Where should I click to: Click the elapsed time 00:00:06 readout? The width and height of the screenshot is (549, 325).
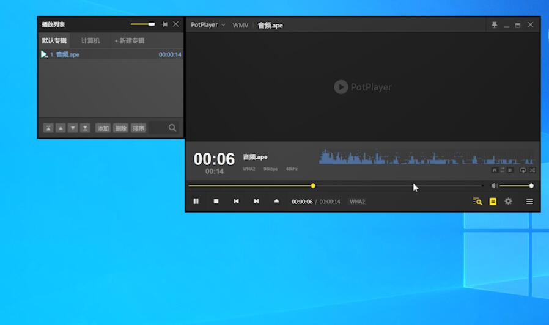(x=302, y=202)
